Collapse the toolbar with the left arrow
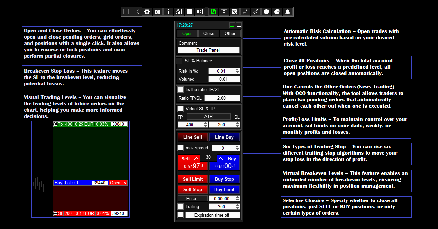Viewport: 438px width, 229px height. 138,12
